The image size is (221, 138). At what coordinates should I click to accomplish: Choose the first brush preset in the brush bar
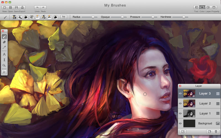pos(14,17)
